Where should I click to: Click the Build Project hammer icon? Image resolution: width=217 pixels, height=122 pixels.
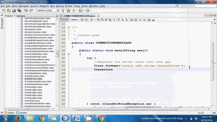(63, 11)
